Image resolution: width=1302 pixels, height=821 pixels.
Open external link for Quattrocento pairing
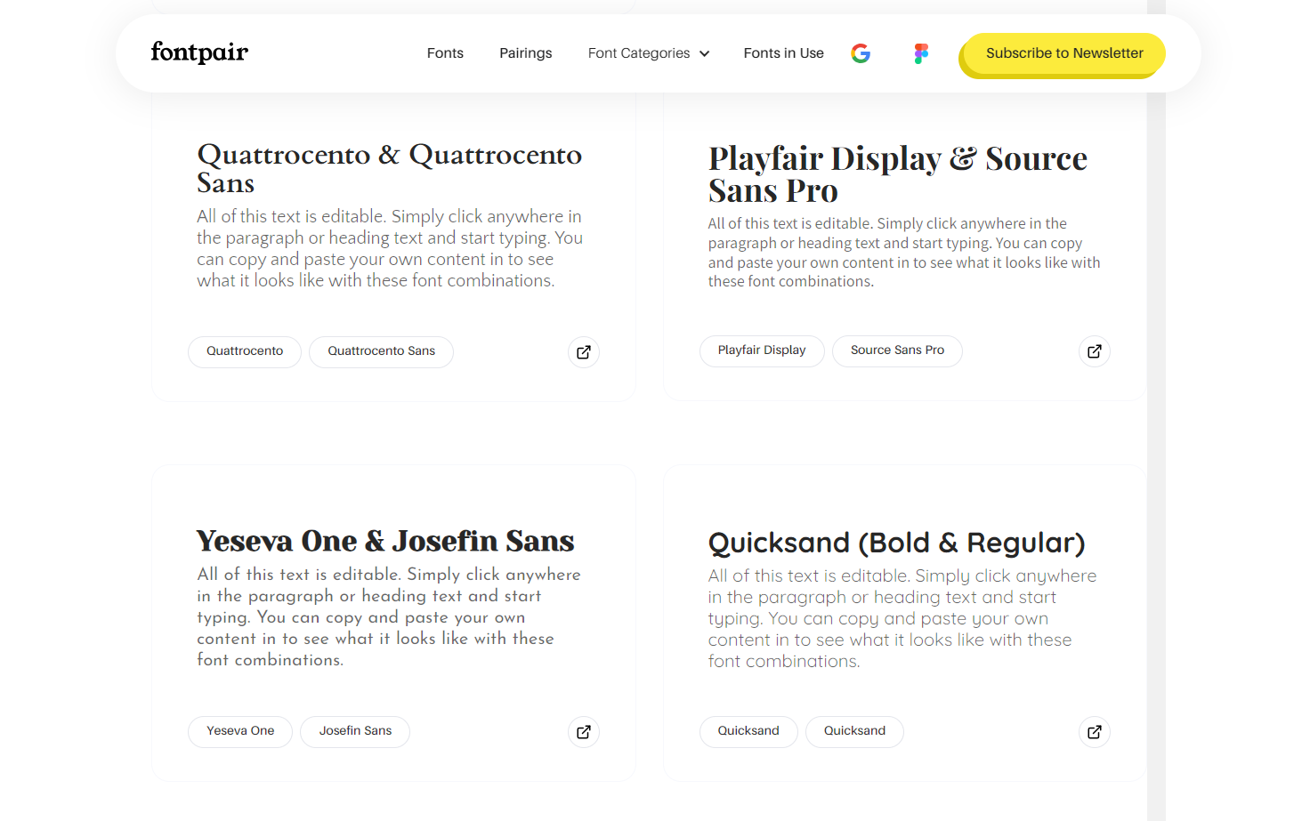[x=584, y=352]
